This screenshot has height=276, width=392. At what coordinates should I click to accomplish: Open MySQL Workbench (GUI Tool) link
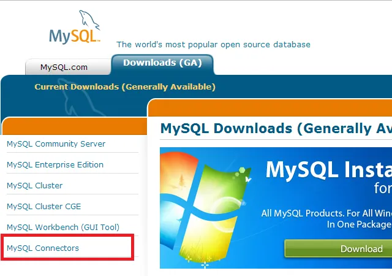63,227
